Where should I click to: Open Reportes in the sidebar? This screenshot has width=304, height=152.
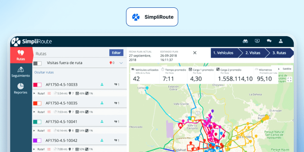coord(21,88)
